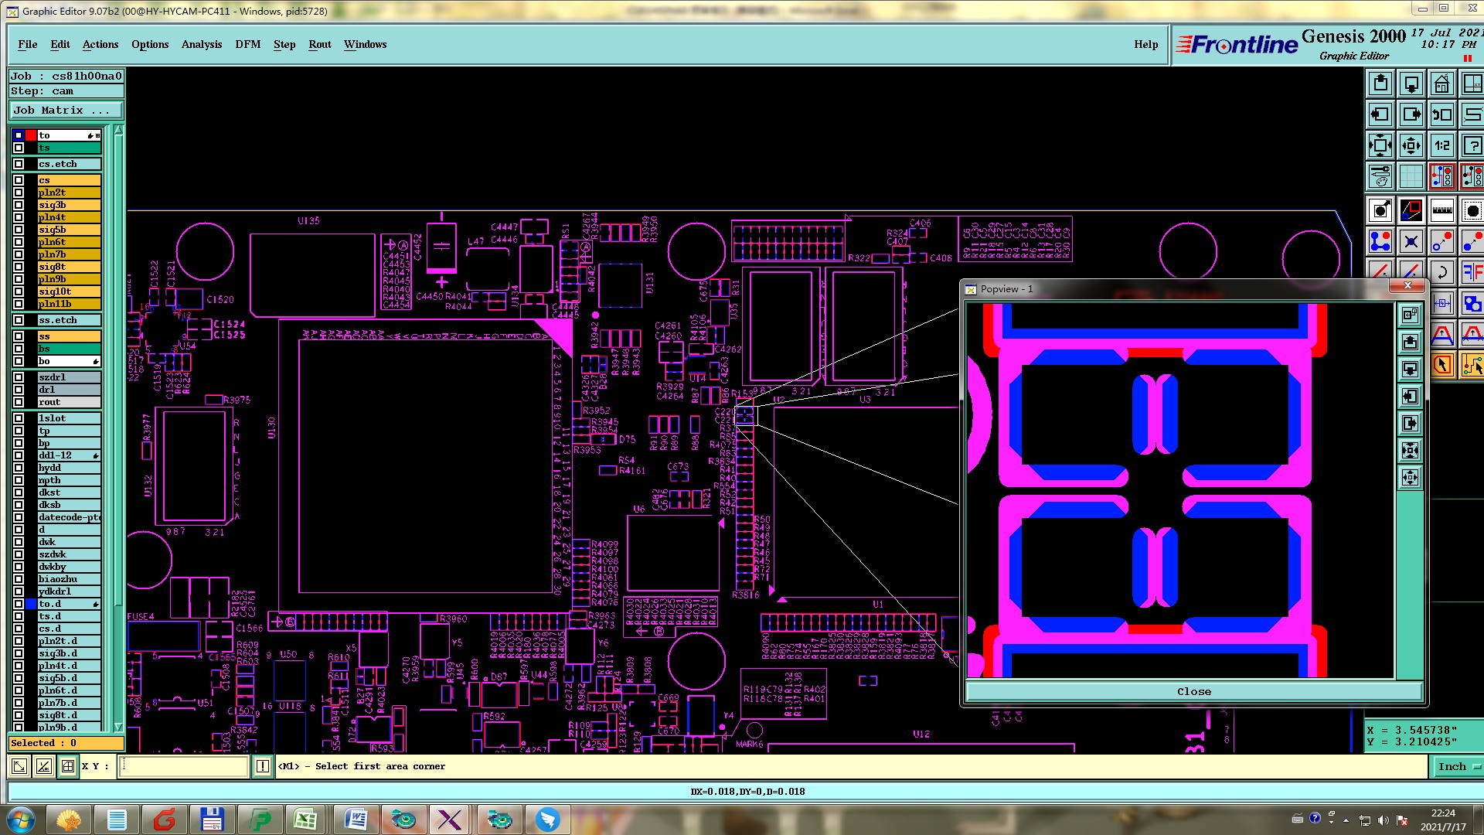
Task: Open the Analysis menu
Action: 201,44
